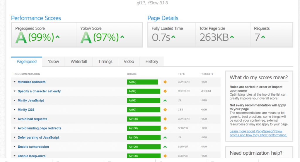Click the Performance Scores heading
This screenshot has width=300, height=162.
pos(36,18)
